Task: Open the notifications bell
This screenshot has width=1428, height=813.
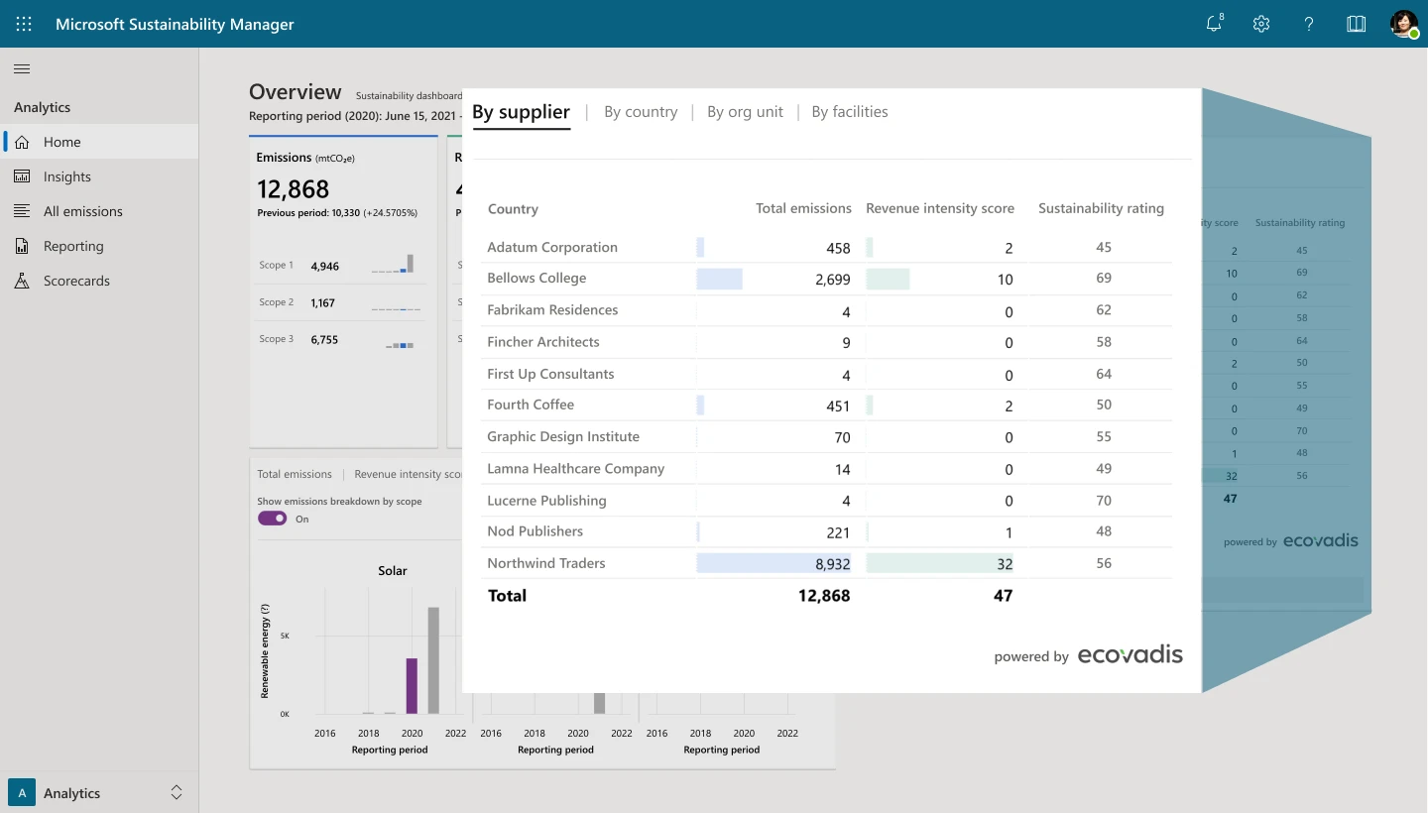Action: pyautogui.click(x=1213, y=23)
